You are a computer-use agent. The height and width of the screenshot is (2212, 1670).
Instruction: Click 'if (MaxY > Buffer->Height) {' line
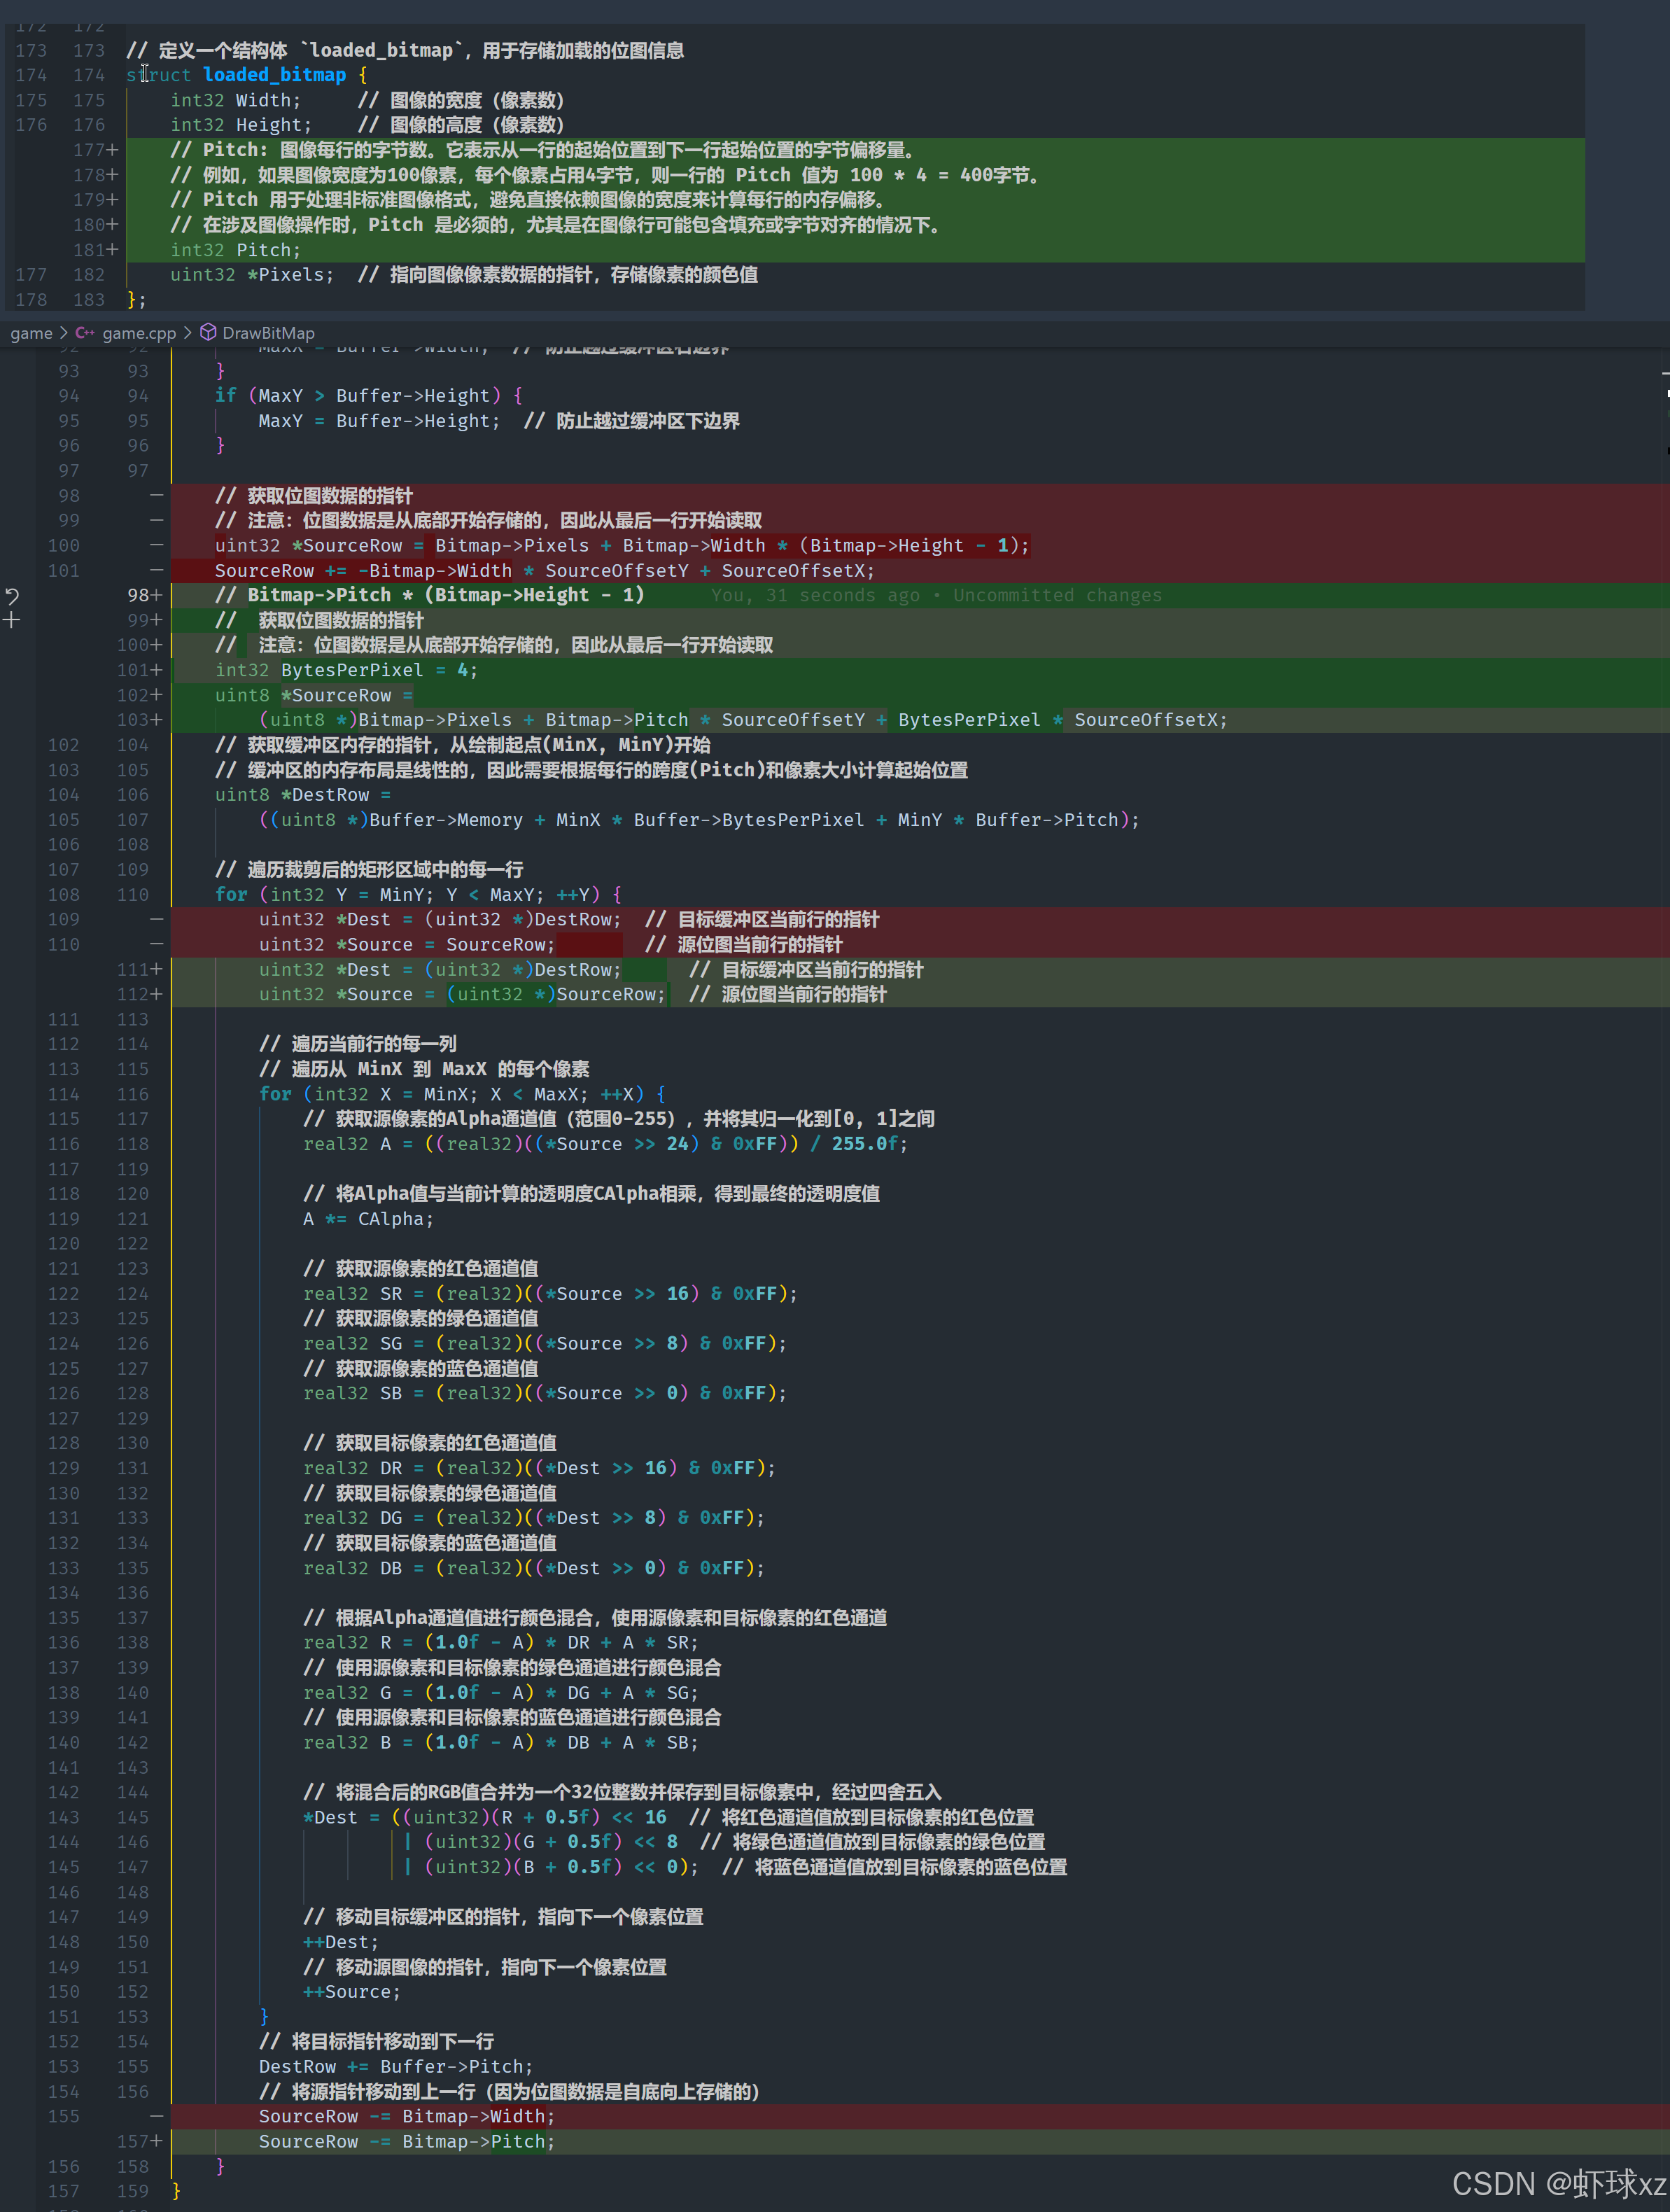[369, 396]
